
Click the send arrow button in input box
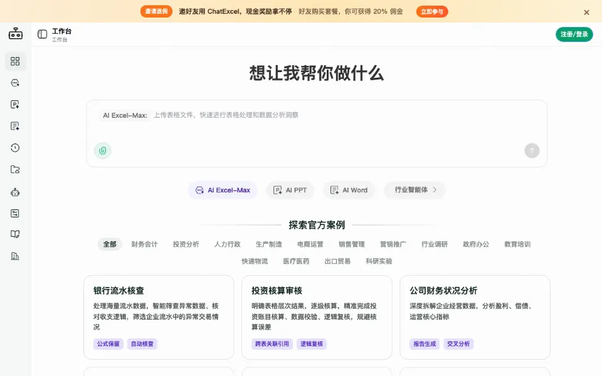532,150
